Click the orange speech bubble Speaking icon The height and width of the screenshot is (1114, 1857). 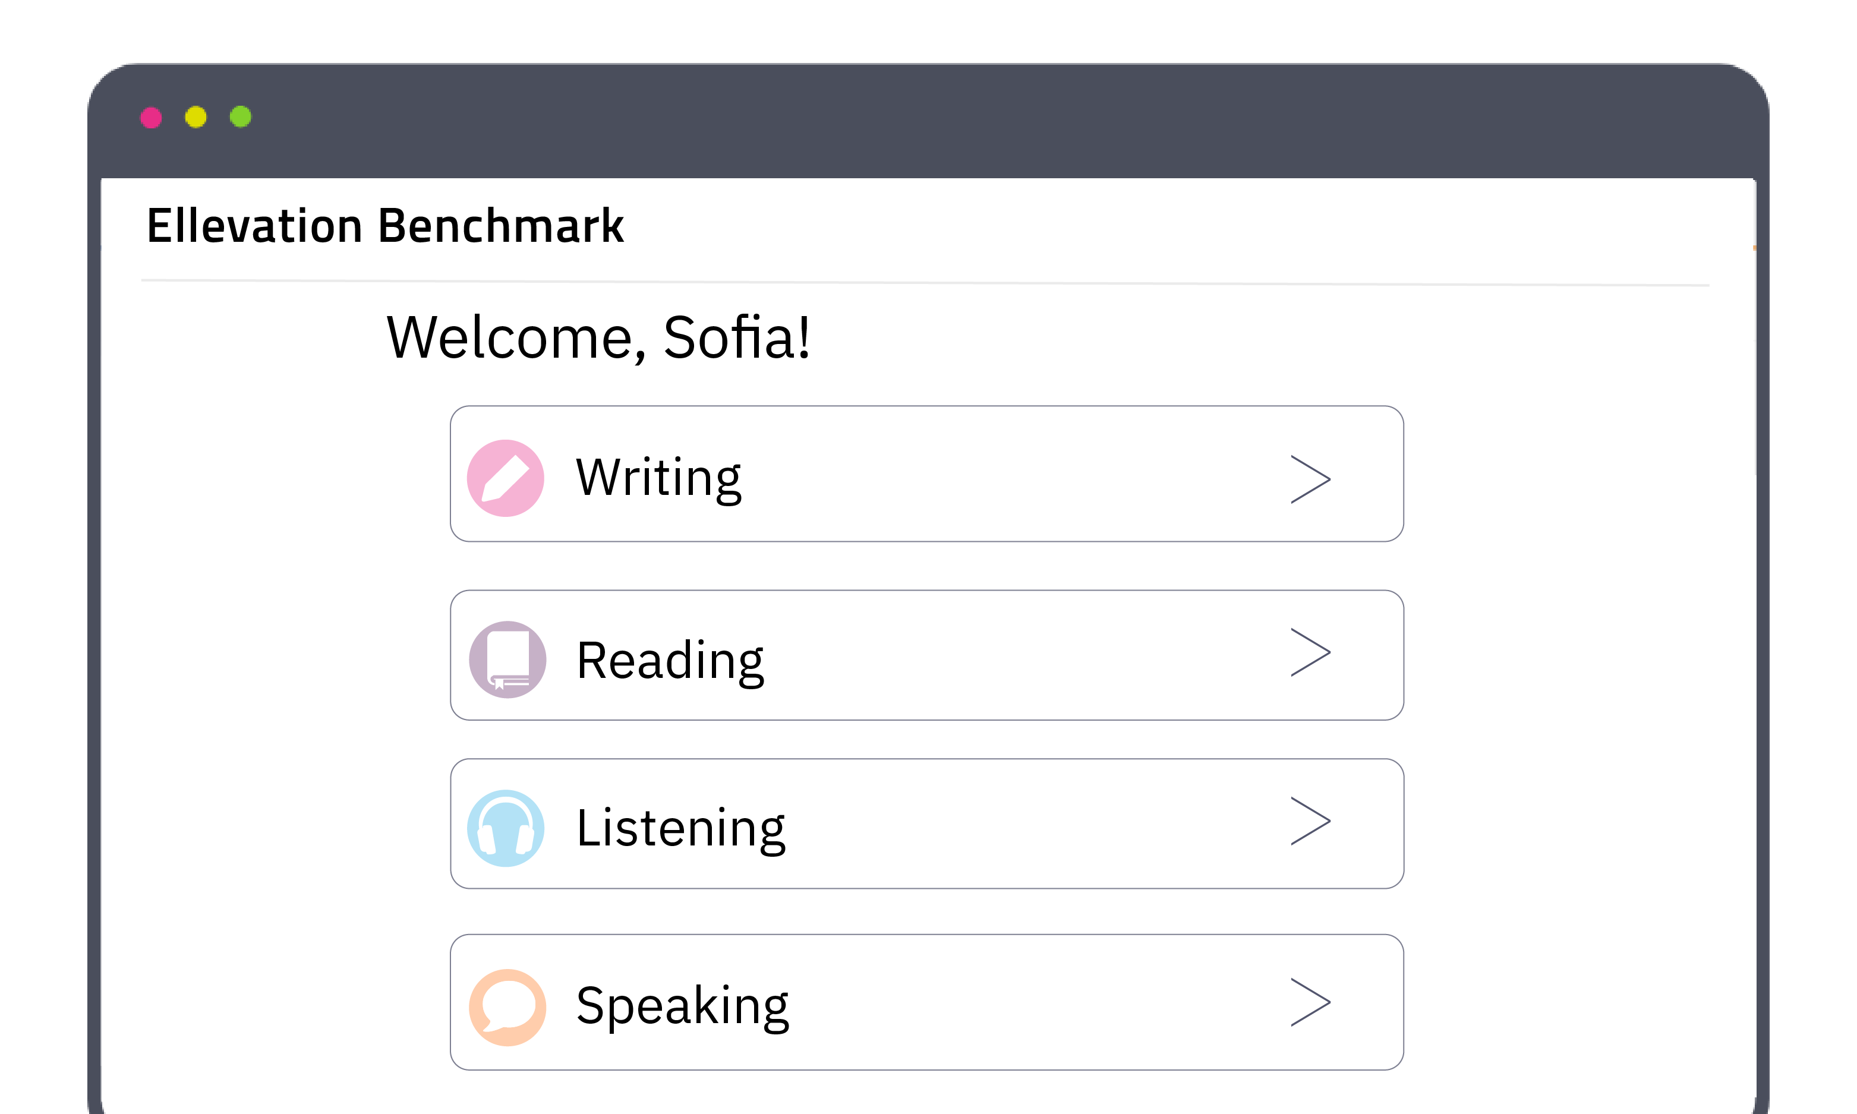[507, 1008]
